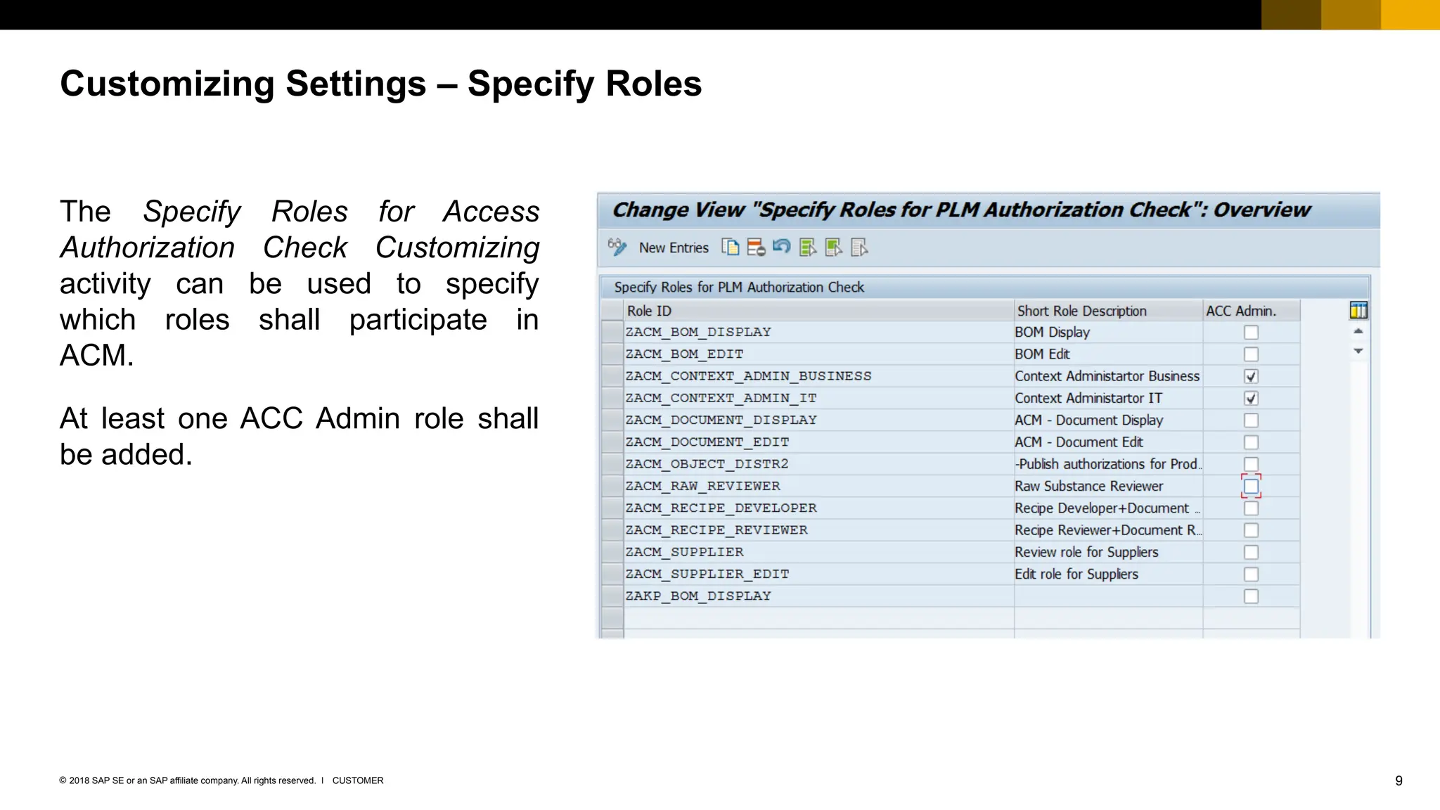Image resolution: width=1440 pixels, height=810 pixels.
Task: Click the ACC Admin. column header
Action: coord(1251,311)
